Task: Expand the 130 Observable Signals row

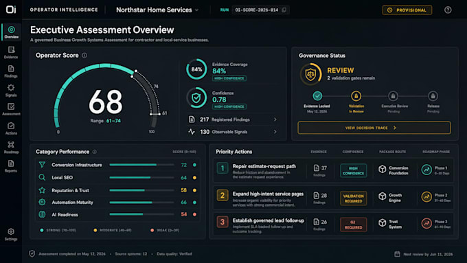Action: [233, 132]
